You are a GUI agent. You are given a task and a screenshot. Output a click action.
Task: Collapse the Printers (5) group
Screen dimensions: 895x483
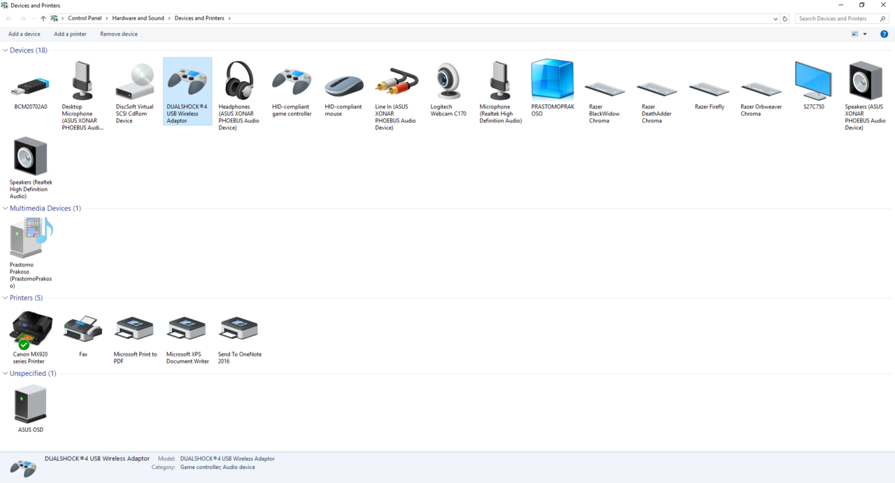5,298
